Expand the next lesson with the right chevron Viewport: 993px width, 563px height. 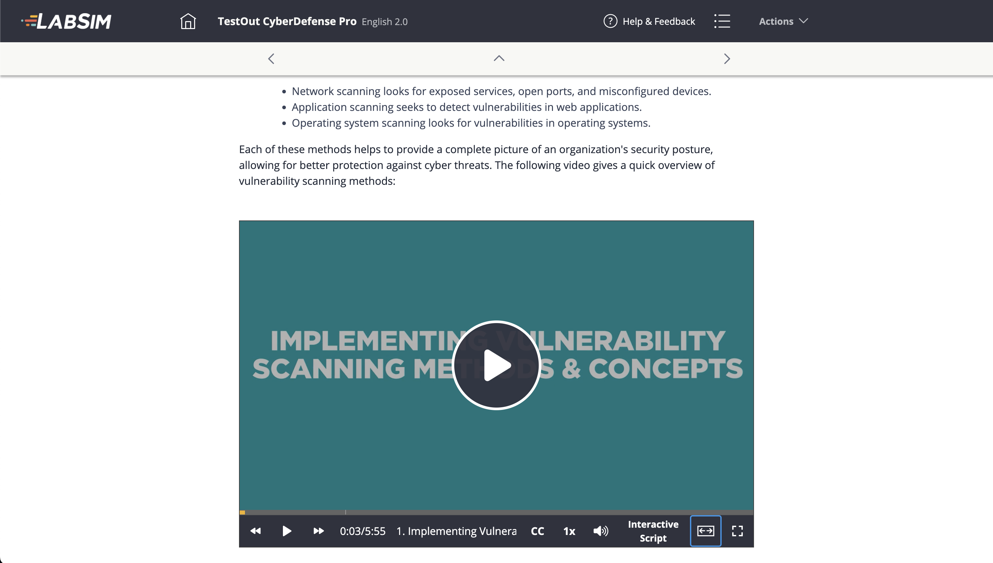[727, 58]
